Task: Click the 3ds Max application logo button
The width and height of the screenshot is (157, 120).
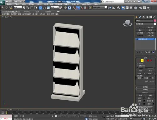Action: click(2, 2)
